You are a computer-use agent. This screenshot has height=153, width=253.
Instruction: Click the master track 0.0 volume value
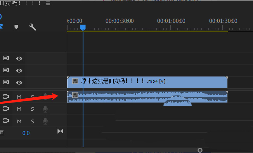click(26, 133)
